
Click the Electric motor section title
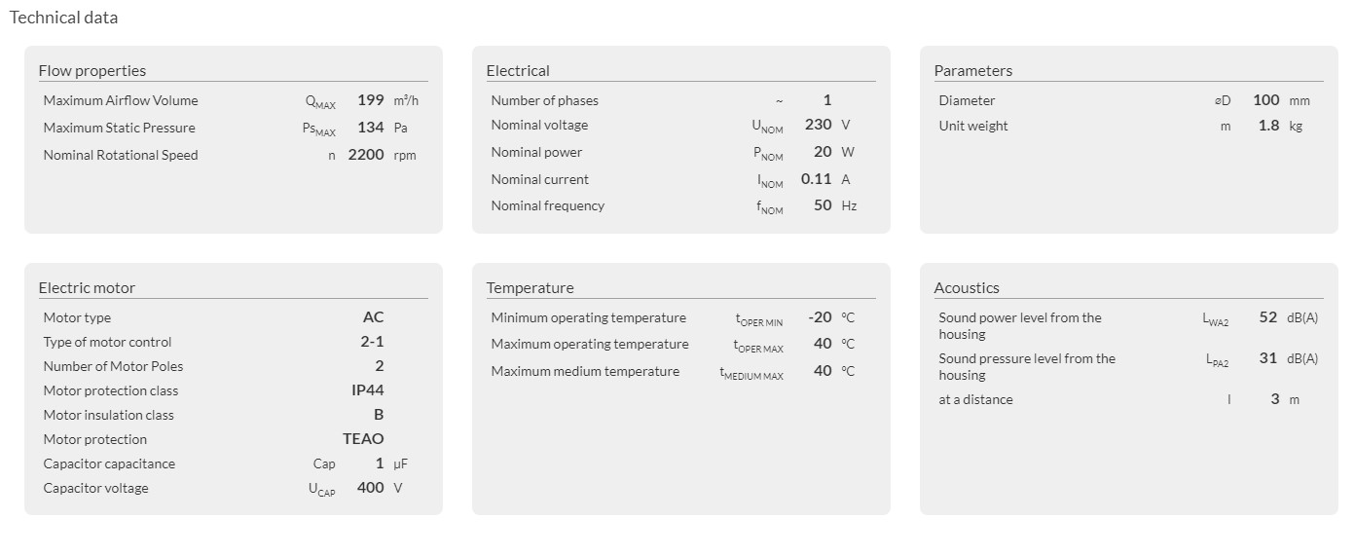click(x=87, y=287)
